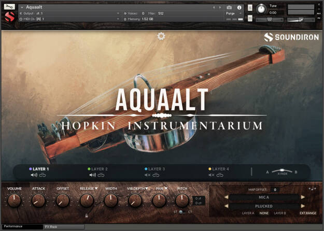Click the X-Fade slider control
324x231 pixels.
[282, 171]
